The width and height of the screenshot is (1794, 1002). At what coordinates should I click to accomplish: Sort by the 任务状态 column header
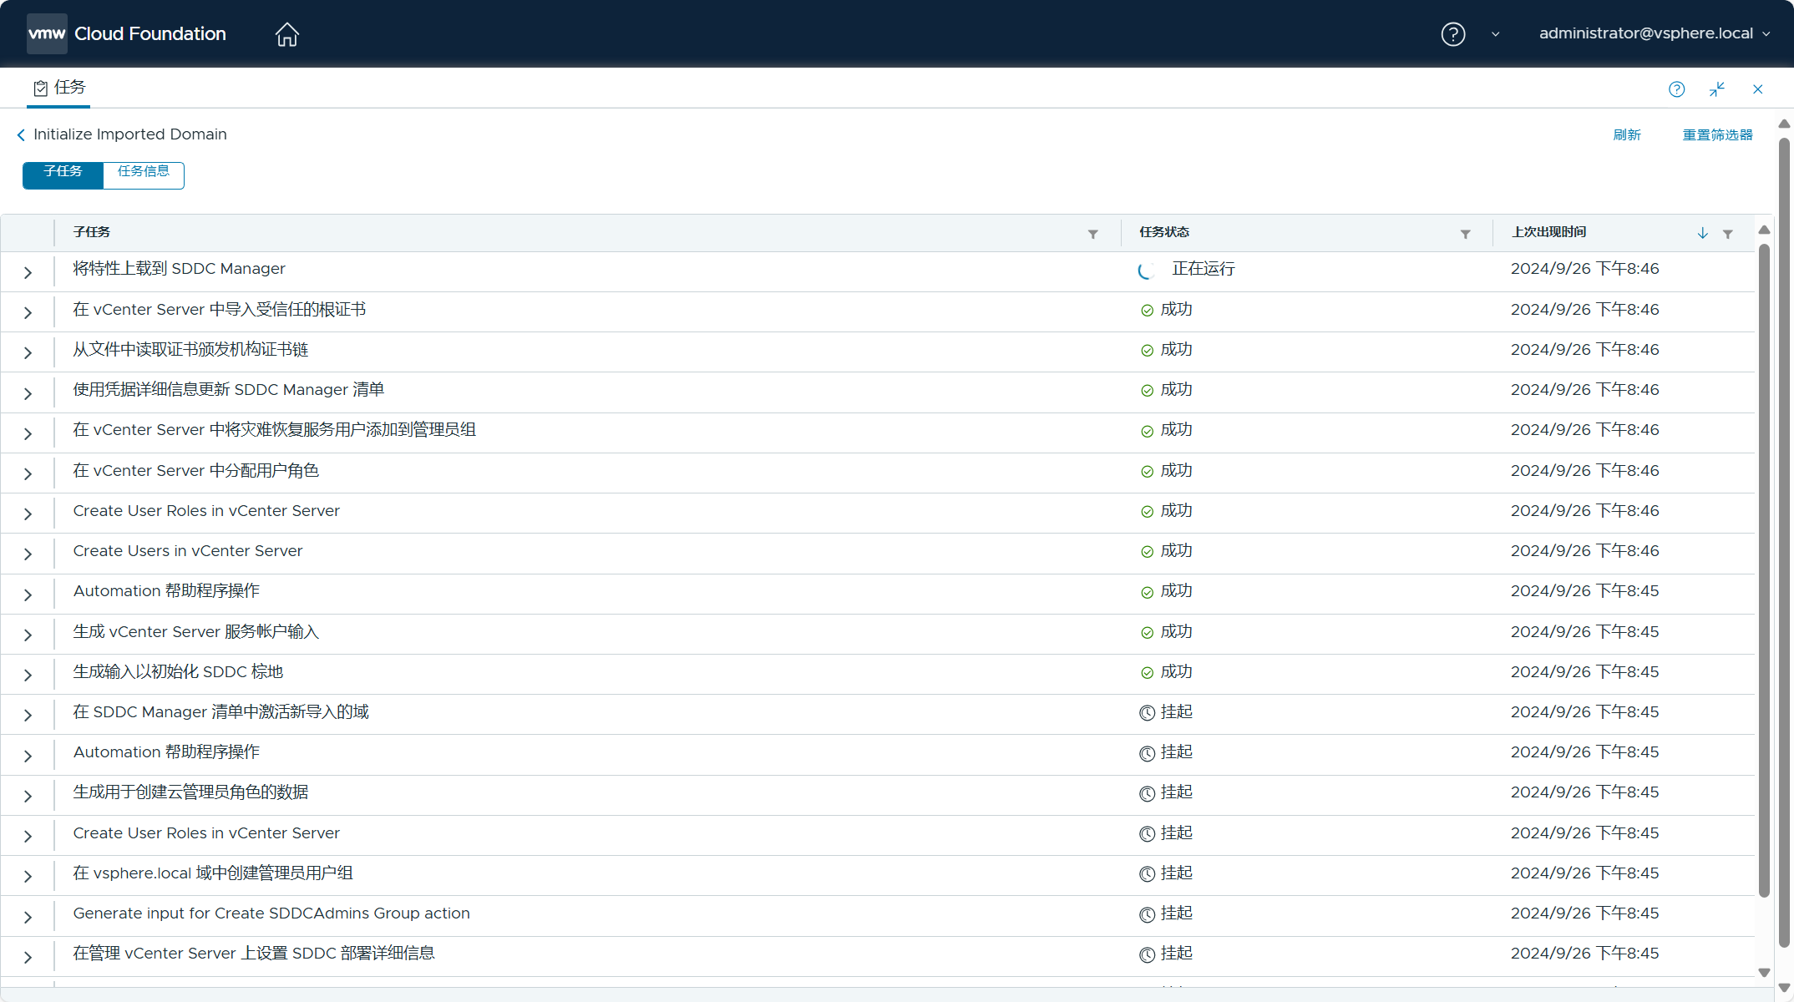click(1164, 232)
